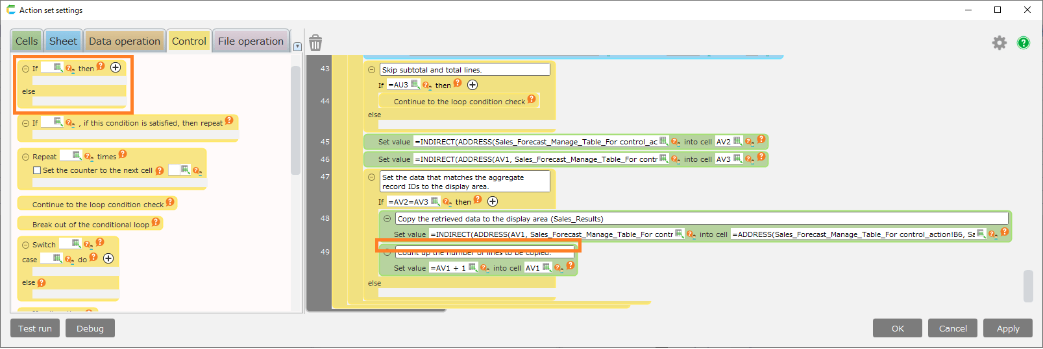Image resolution: width=1043 pixels, height=349 pixels.
Task: Switch to the Data operation tab
Action: [x=124, y=41]
